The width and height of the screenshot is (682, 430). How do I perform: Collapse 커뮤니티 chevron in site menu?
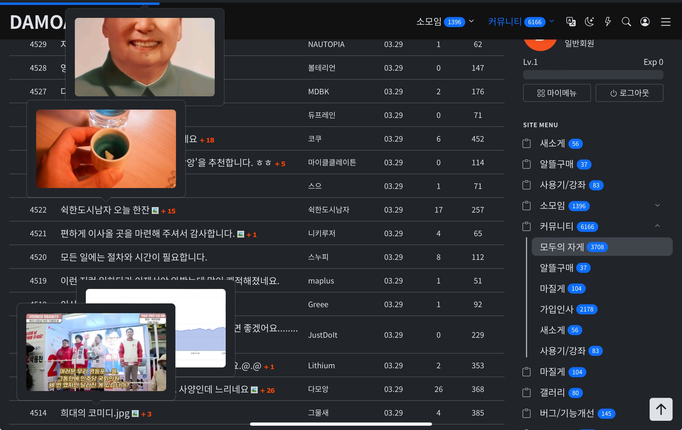click(x=657, y=226)
